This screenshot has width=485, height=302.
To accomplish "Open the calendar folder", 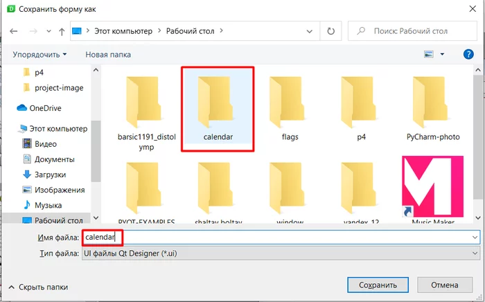I will pyautogui.click(x=218, y=109).
